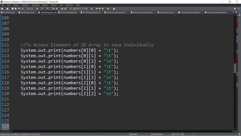Image resolution: width=241 pixels, height=136 pixels.
Task: Open the Back history dropdown arrow
Action: (105, 9)
